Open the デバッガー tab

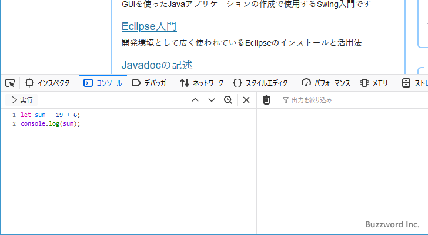point(151,83)
